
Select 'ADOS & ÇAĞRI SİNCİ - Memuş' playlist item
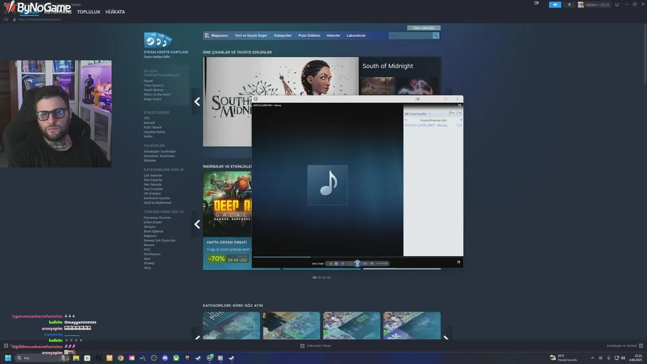433,125
